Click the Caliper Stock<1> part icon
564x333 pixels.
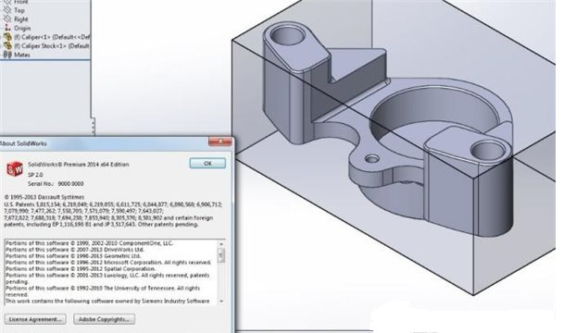pos(7,45)
